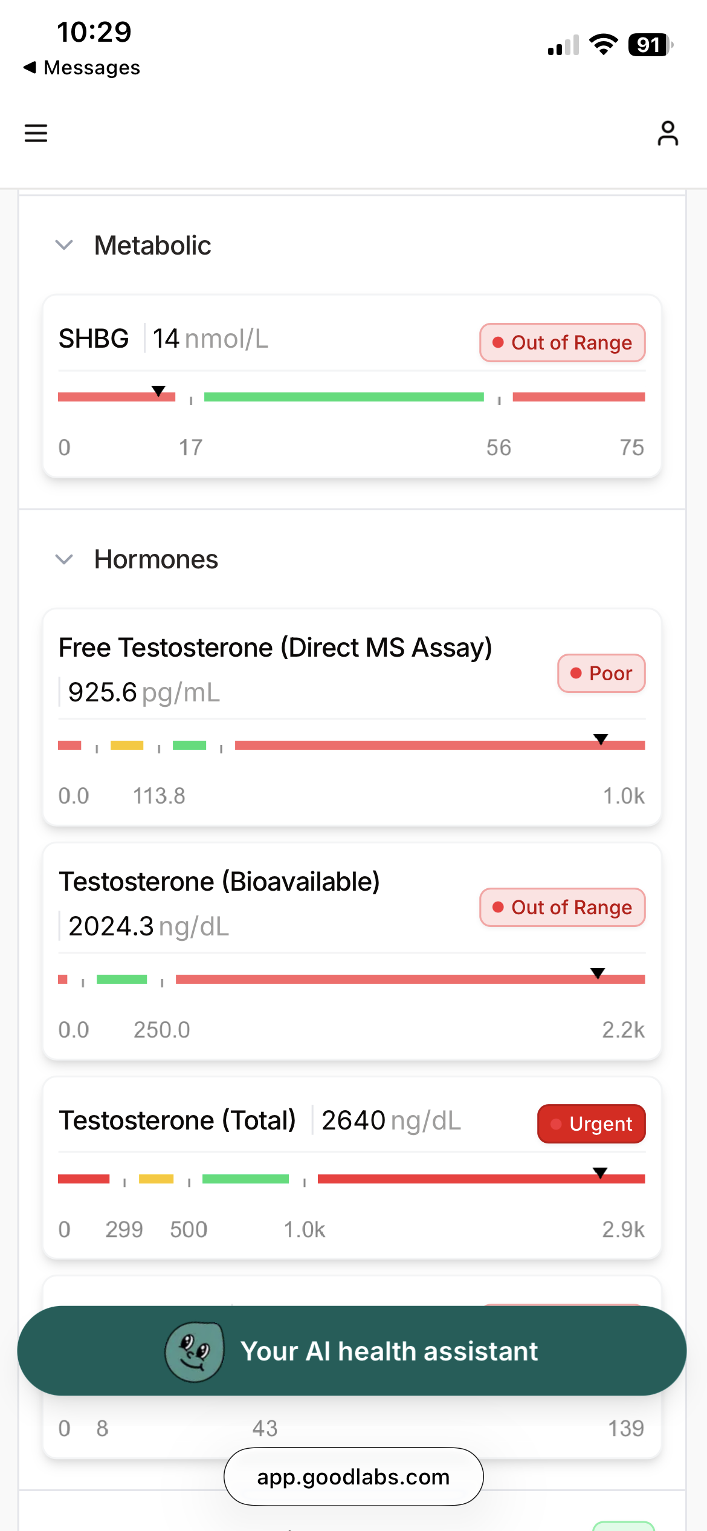The image size is (707, 1531).
Task: Tap the green SHBG normal range bar
Action: pyautogui.click(x=344, y=397)
